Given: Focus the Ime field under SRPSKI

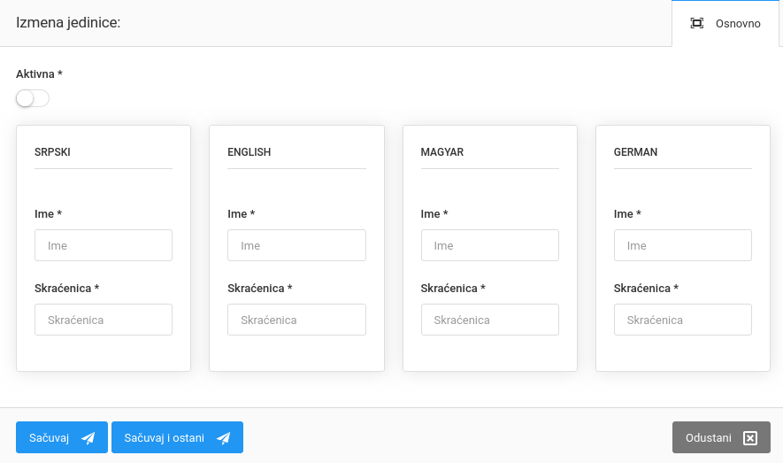Looking at the screenshot, I should tap(104, 245).
